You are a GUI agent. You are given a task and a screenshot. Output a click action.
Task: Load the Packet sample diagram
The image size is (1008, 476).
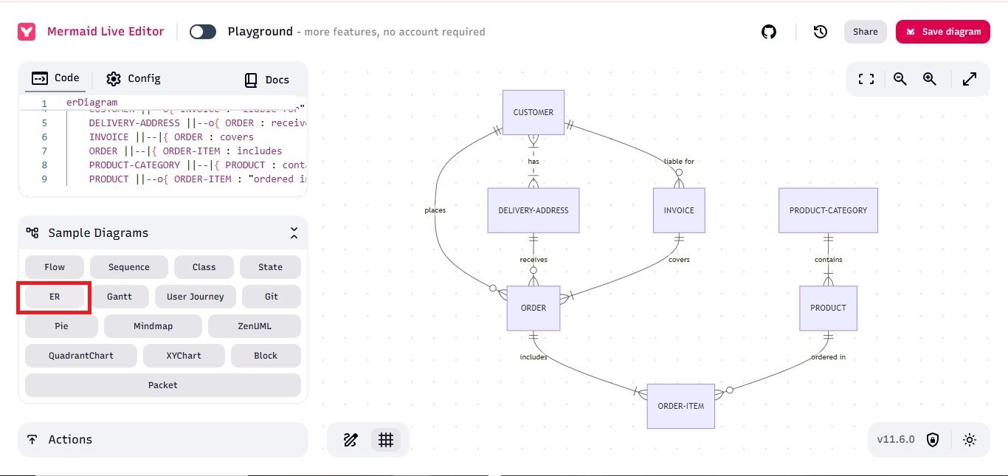coord(163,385)
